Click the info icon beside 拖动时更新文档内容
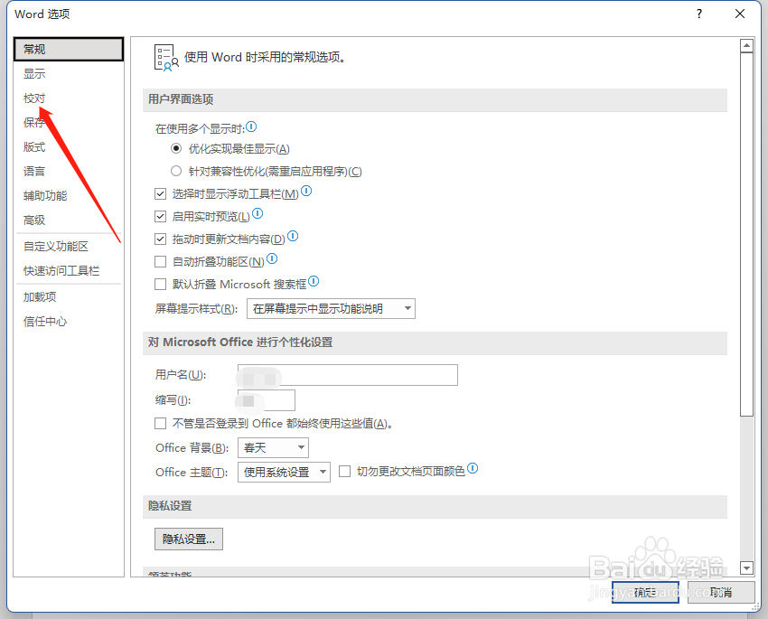Viewport: 768px width, 619px height. pos(293,236)
